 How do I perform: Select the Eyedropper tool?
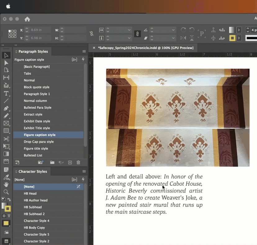[6, 177]
